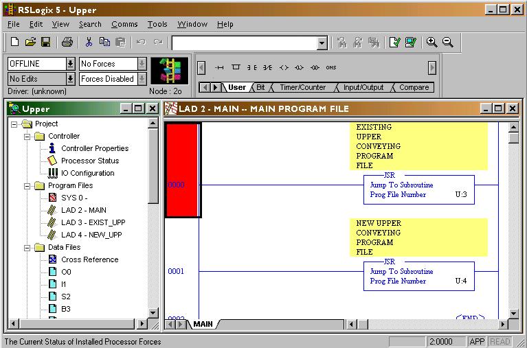The height and width of the screenshot is (348, 527).
Task: Click the Save diskette icon
Action: pos(46,42)
